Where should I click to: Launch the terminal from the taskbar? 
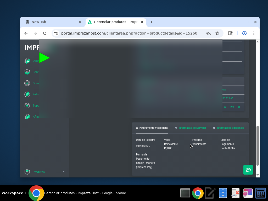click(x=185, y=193)
